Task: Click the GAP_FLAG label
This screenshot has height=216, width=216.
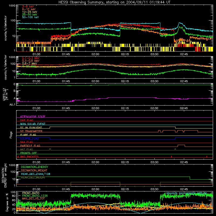Action: click(26, 120)
